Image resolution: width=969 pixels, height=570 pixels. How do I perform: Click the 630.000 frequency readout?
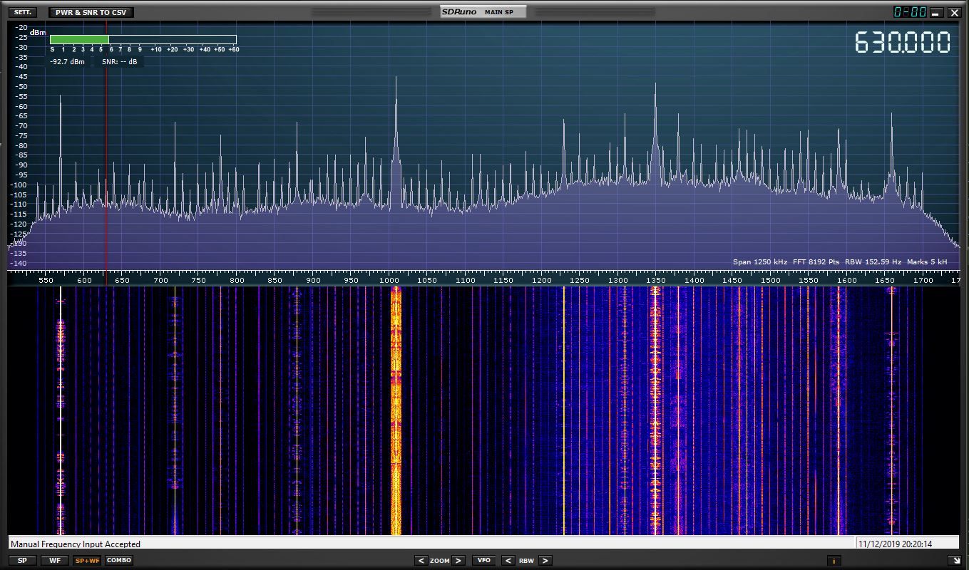click(x=903, y=43)
